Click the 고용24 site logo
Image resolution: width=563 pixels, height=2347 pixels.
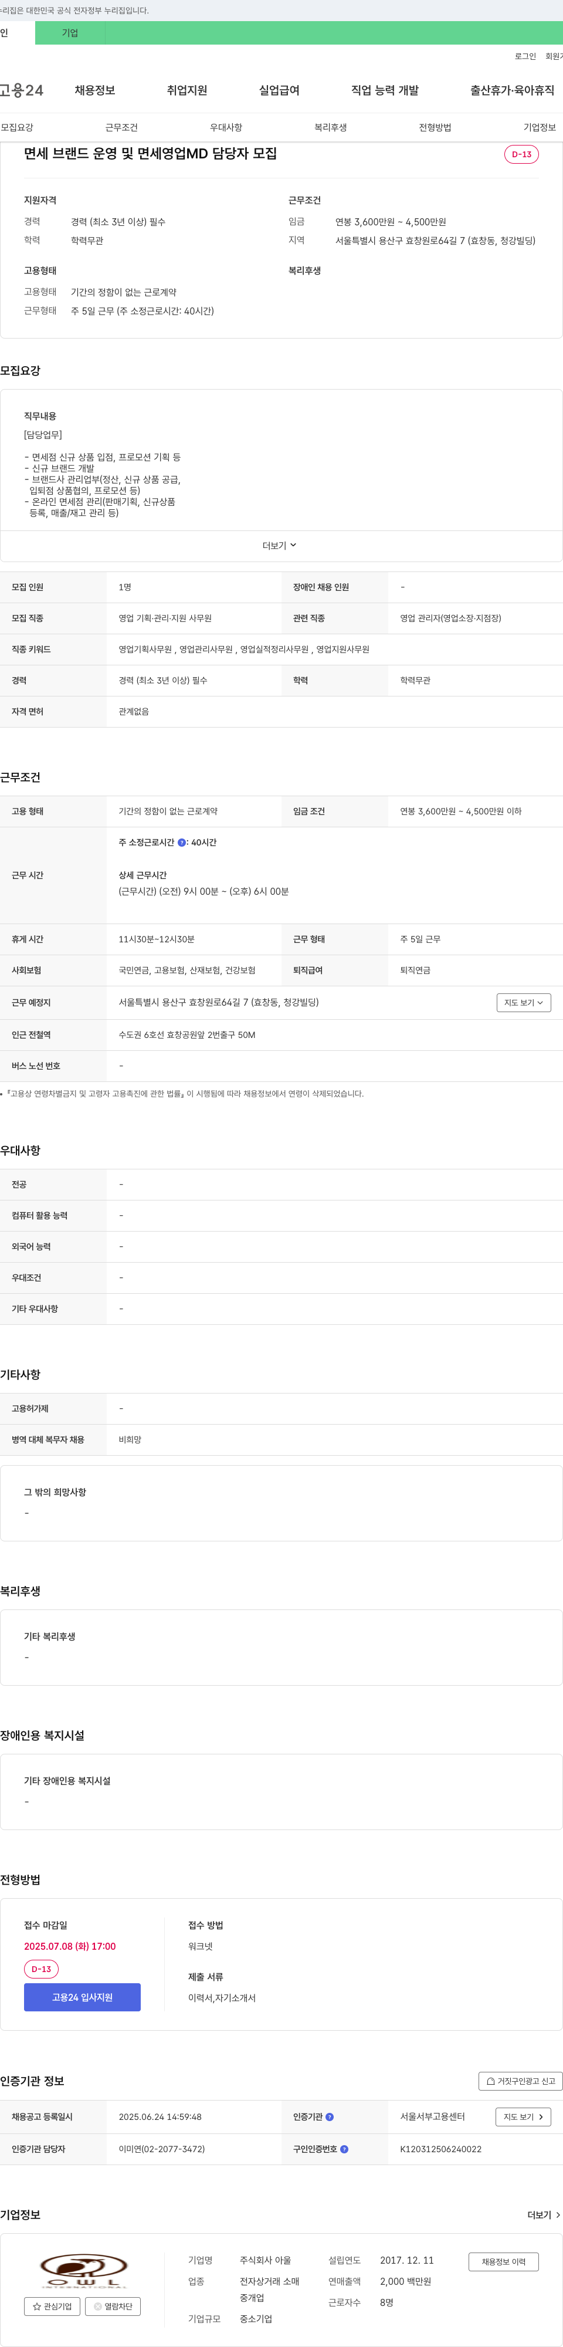[x=21, y=90]
